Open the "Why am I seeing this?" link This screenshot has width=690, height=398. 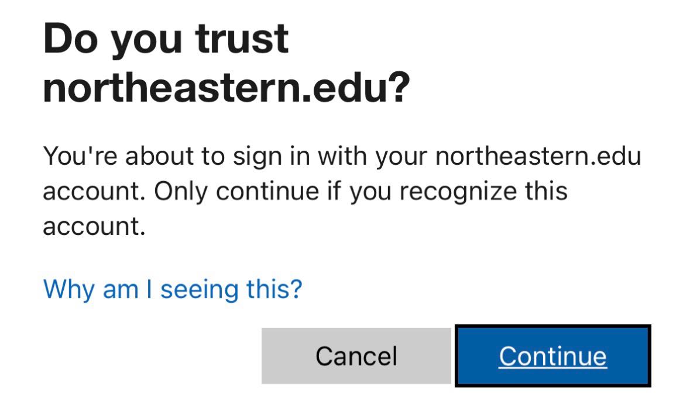point(173,289)
